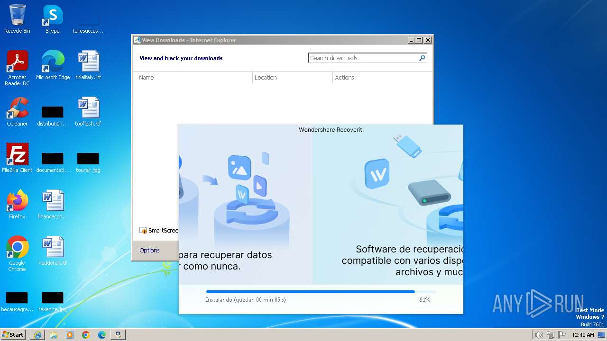Click the volume speaker tray icon
Image resolution: width=607 pixels, height=341 pixels.
pos(539,335)
